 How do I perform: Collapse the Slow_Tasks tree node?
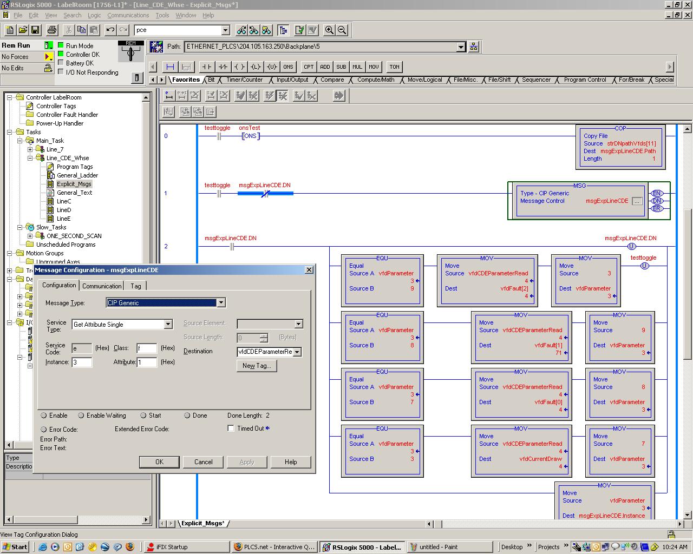(19, 227)
